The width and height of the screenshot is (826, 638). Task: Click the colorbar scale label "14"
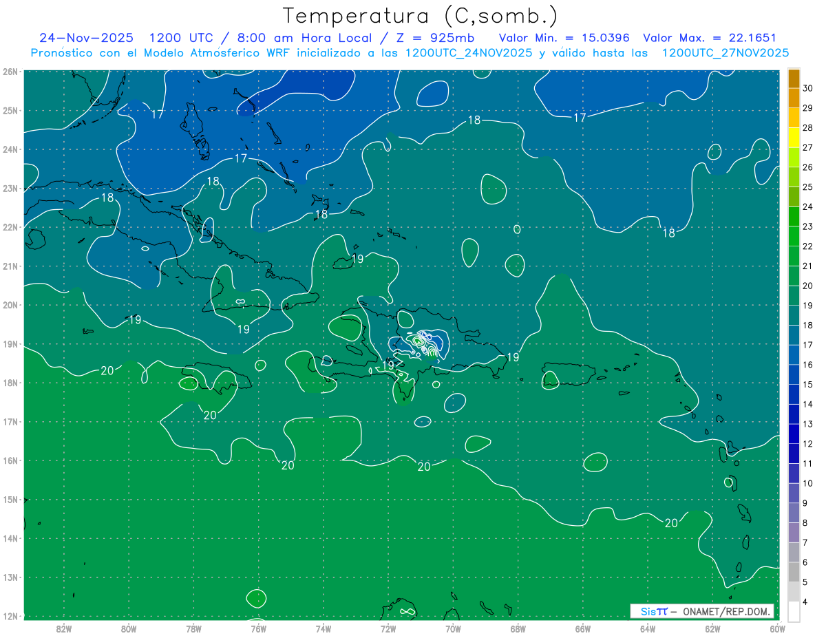coord(808,405)
